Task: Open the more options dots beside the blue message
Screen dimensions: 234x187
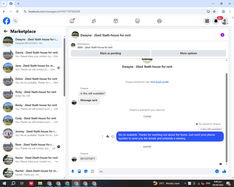Action: [102, 137]
